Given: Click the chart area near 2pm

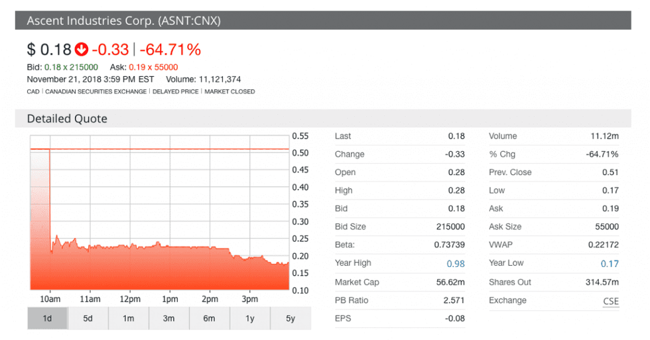Looking at the screenshot, I should (210, 265).
